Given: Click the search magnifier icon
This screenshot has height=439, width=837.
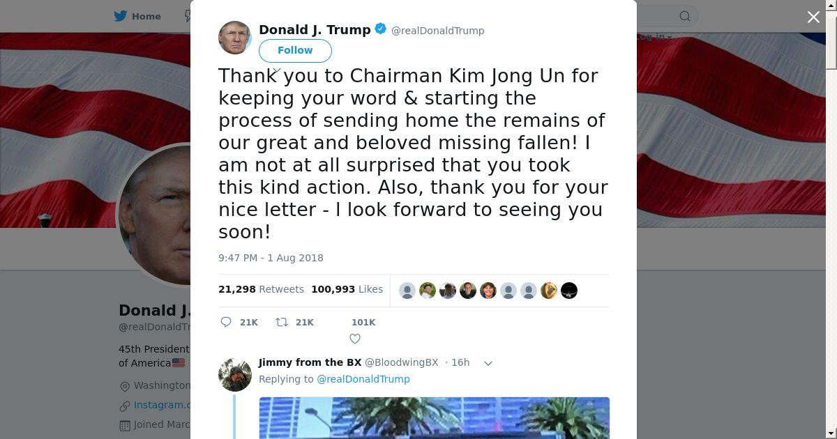Looking at the screenshot, I should (x=685, y=16).
